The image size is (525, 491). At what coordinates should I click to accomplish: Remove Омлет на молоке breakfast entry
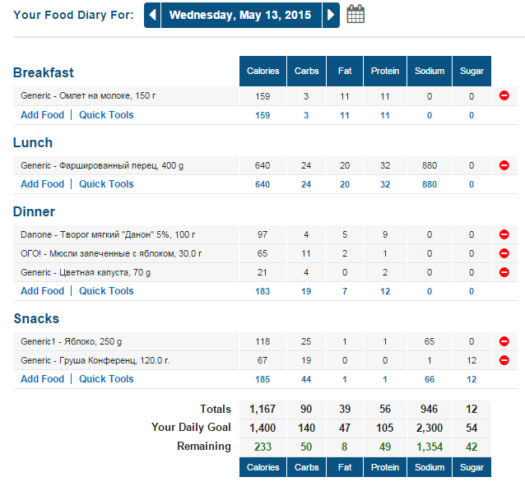504,96
